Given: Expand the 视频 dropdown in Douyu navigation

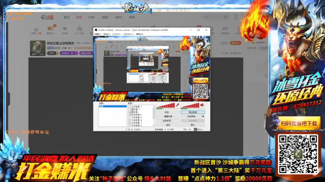Looking at the screenshot, I should [105, 17].
